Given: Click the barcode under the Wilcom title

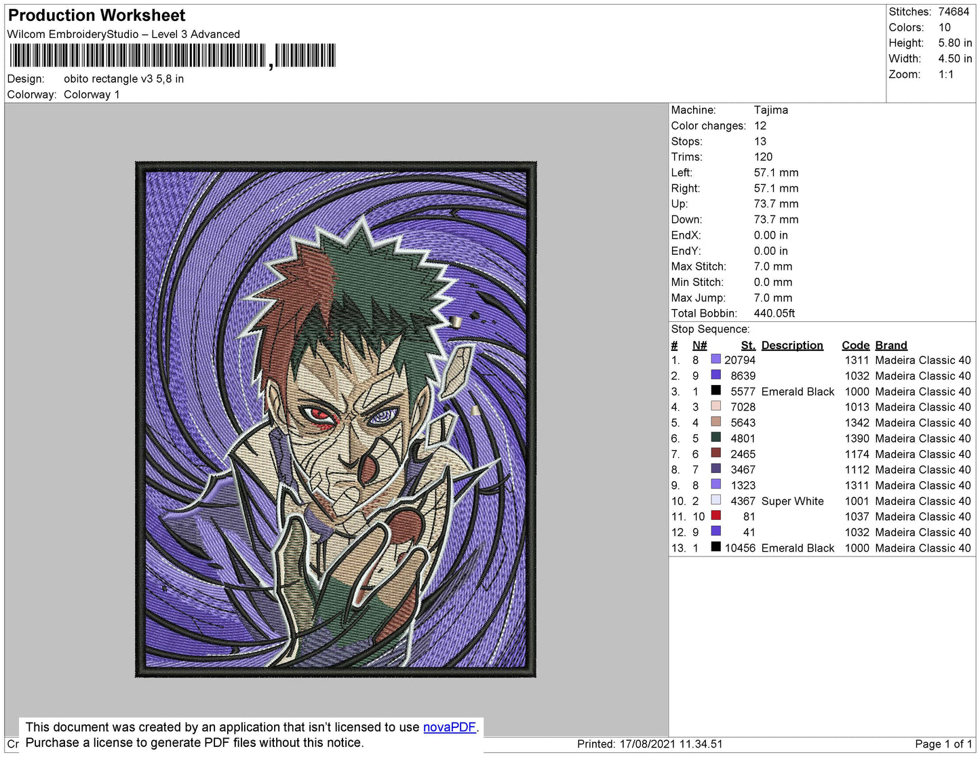Looking at the screenshot, I should [x=172, y=56].
